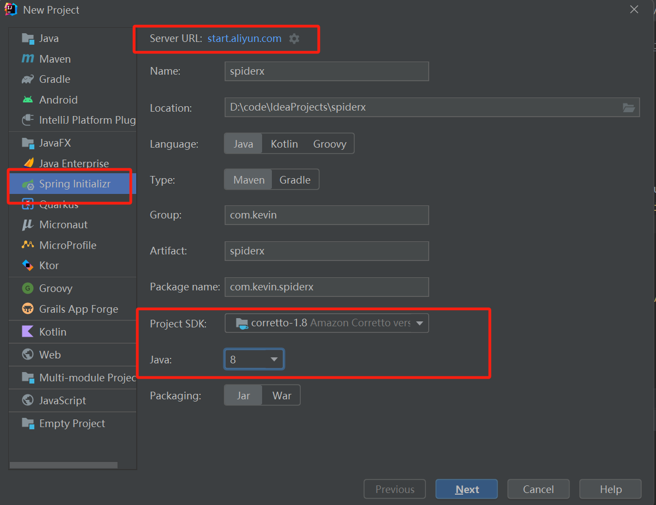Image resolution: width=656 pixels, height=505 pixels.
Task: Choose the purple Kotlin icon in the sidebar
Action: 28,332
